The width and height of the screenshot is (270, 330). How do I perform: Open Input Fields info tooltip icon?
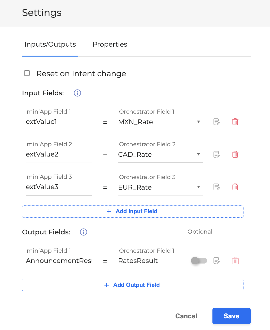click(77, 93)
